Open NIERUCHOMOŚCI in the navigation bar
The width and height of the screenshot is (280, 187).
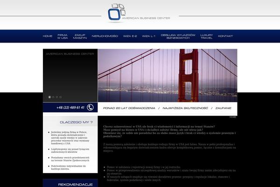coord(105,36)
